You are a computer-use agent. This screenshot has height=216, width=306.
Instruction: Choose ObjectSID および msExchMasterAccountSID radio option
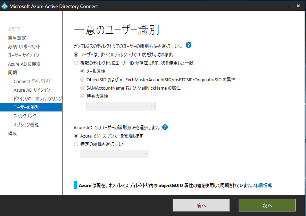click(x=82, y=80)
